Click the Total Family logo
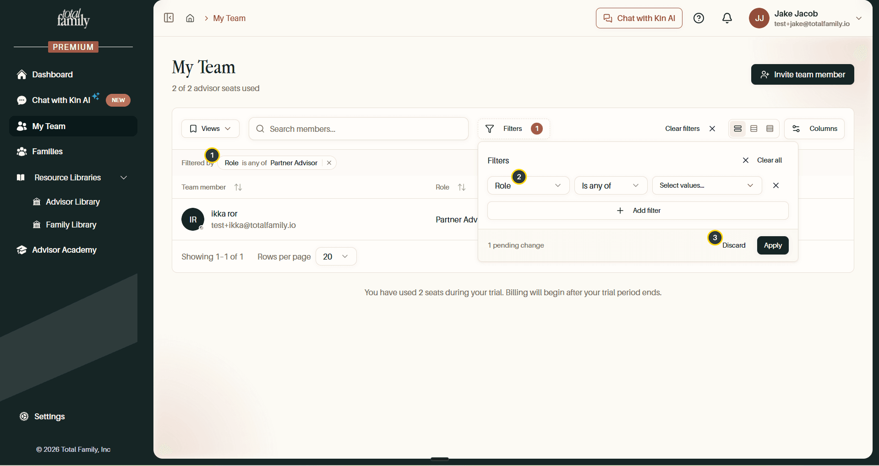This screenshot has height=466, width=879. pyautogui.click(x=73, y=18)
